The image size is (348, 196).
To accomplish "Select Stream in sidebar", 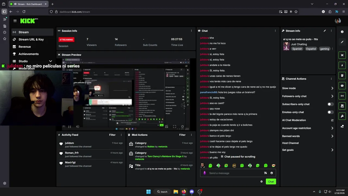I will point(32,32).
